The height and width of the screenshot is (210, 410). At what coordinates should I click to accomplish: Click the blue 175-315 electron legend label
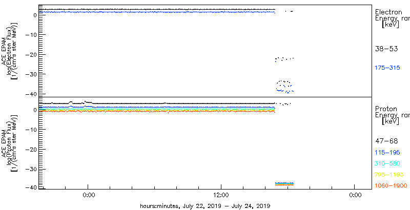[387, 68]
